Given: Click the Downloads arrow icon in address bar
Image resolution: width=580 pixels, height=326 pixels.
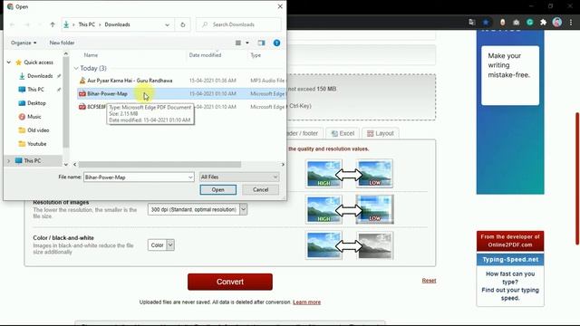Looking at the screenshot, I should click(66, 24).
